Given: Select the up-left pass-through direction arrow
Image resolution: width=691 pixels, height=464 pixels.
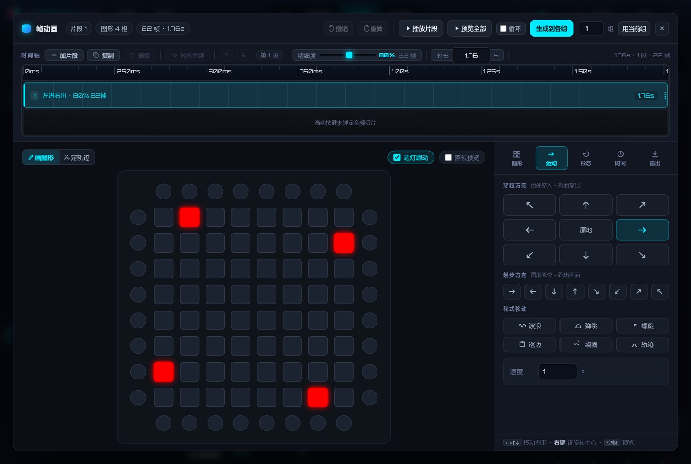Looking at the screenshot, I should tap(529, 205).
